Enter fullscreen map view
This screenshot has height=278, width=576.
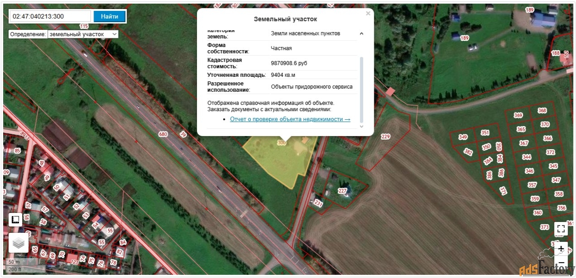tap(561, 229)
